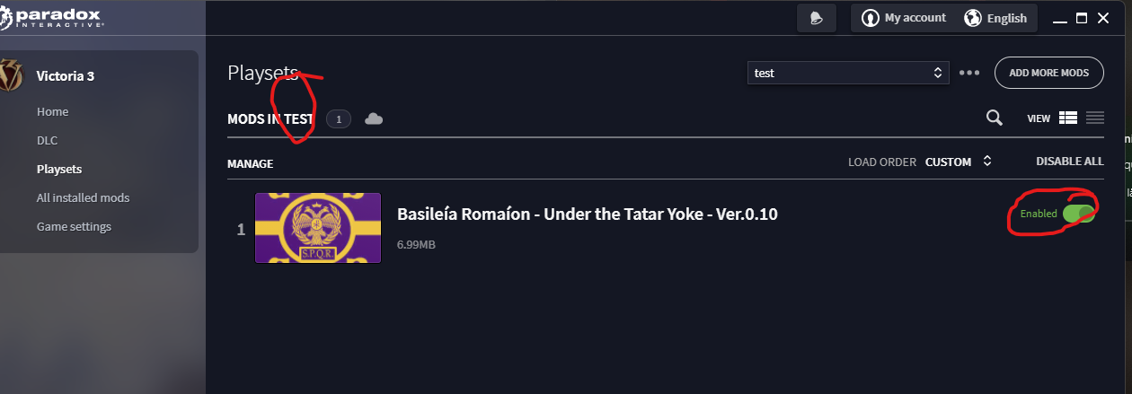This screenshot has width=1132, height=394.
Task: Open the DLC section
Action: [x=47, y=141]
